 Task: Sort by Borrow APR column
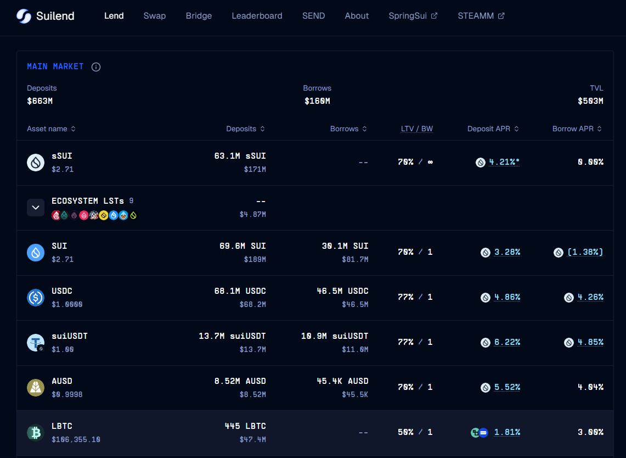(x=577, y=129)
